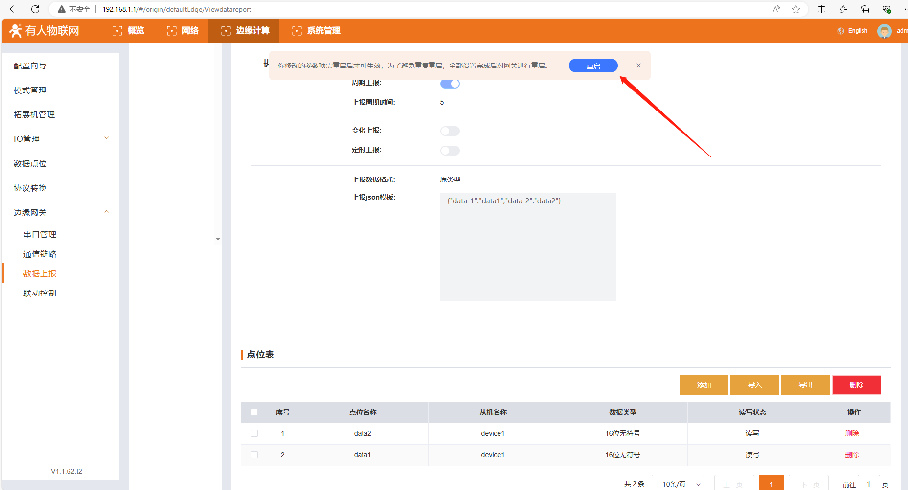This screenshot has width=908, height=490.
Task: Click the user avatar icon
Action: 884,31
